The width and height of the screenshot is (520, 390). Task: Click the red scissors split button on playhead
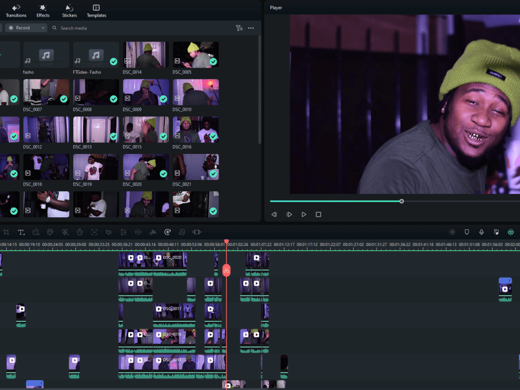(227, 270)
